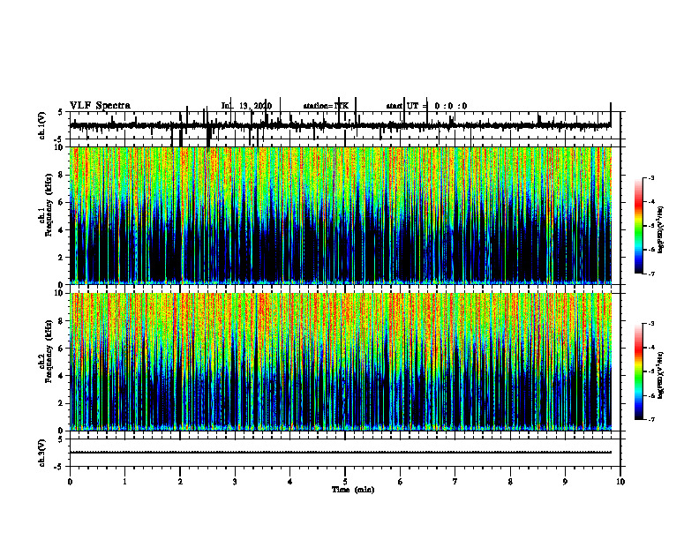Screen dimensions: 699x540
Task: Click the flat ch.3 voltage trace line
Action: (x=340, y=453)
